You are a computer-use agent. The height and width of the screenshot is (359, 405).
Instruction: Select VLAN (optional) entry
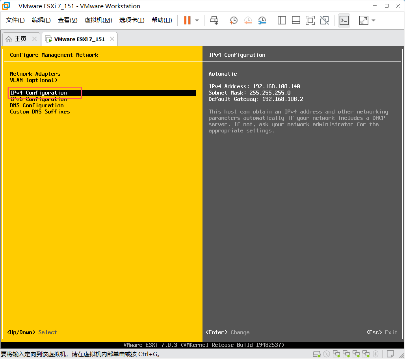coord(33,80)
